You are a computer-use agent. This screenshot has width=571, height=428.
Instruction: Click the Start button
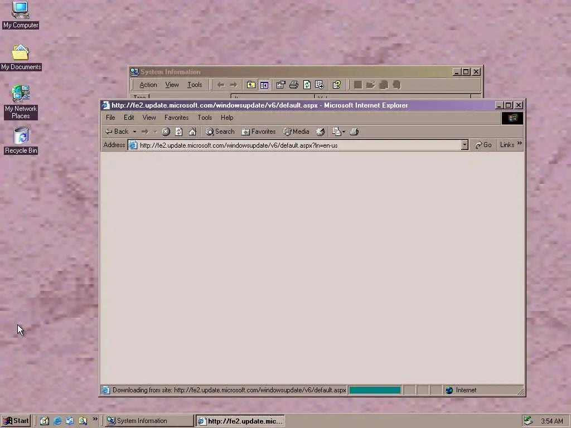(15, 421)
